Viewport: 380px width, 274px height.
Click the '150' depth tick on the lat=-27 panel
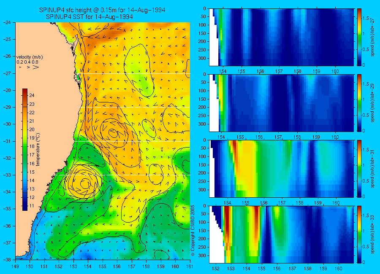tap(202, 33)
